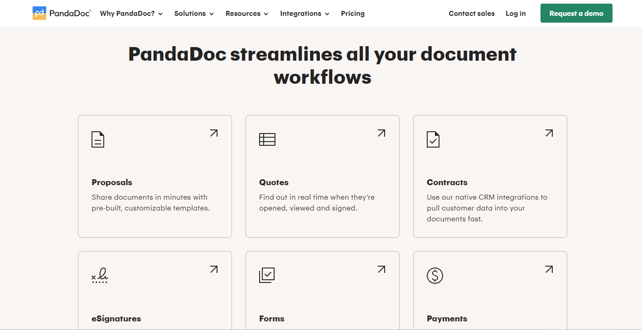Click the Forms checkbox-stack icon

[267, 275]
